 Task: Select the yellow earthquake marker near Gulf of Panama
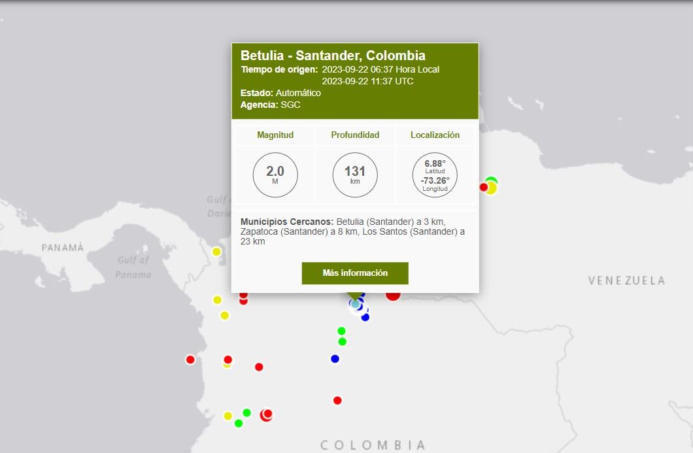coord(216,251)
